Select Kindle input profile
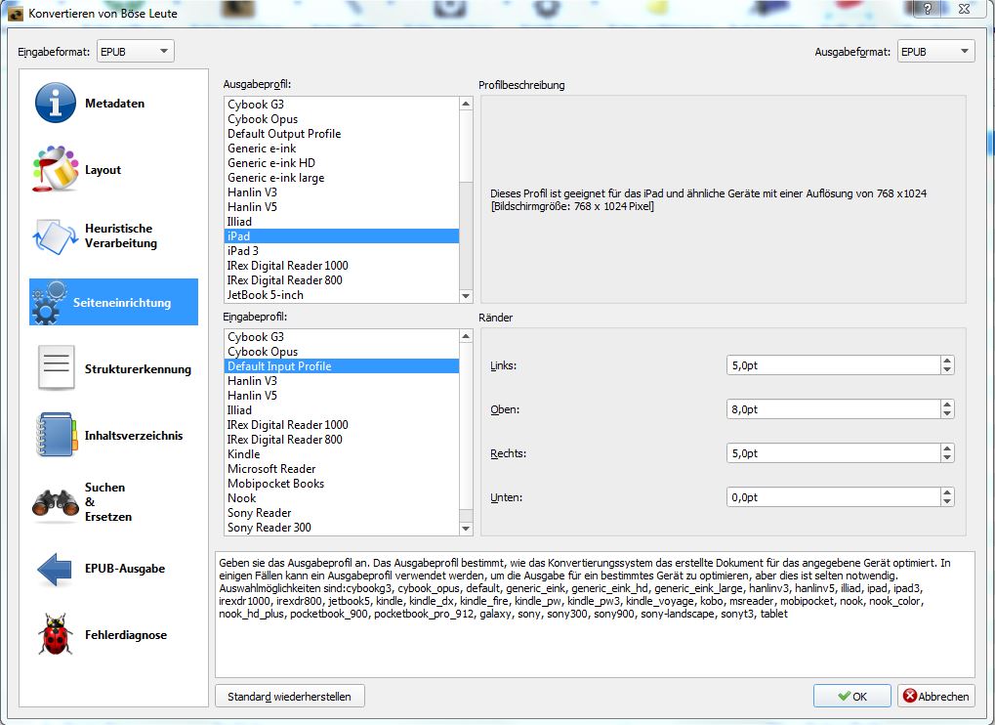The image size is (995, 725). pos(342,454)
